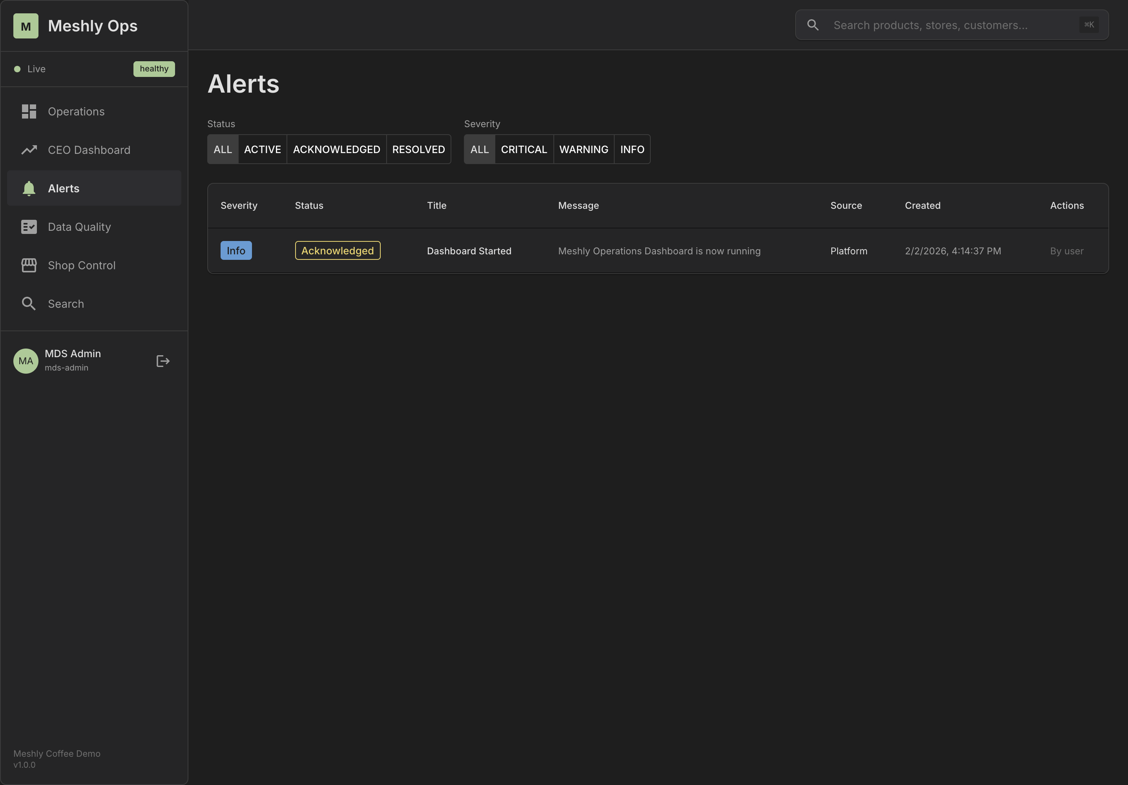Click the green M logo icon
The height and width of the screenshot is (785, 1128).
pyautogui.click(x=26, y=26)
